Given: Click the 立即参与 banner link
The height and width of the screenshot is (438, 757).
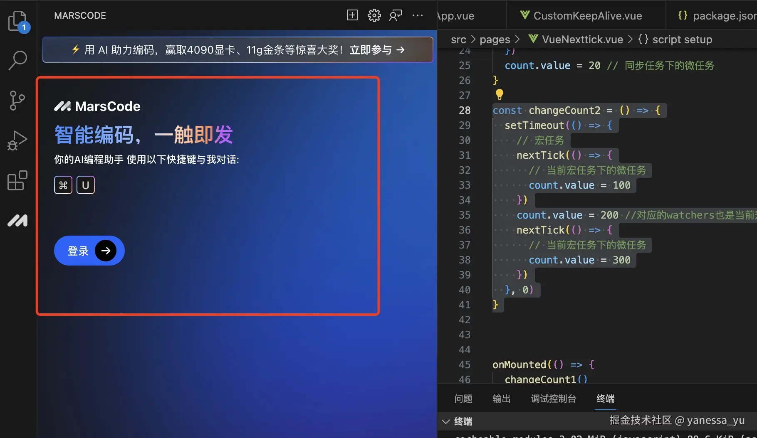Looking at the screenshot, I should tap(377, 50).
